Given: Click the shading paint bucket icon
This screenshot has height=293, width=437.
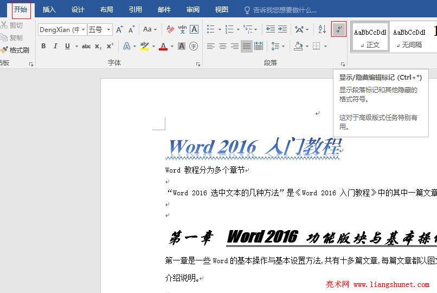Looking at the screenshot, I should click(298, 46).
